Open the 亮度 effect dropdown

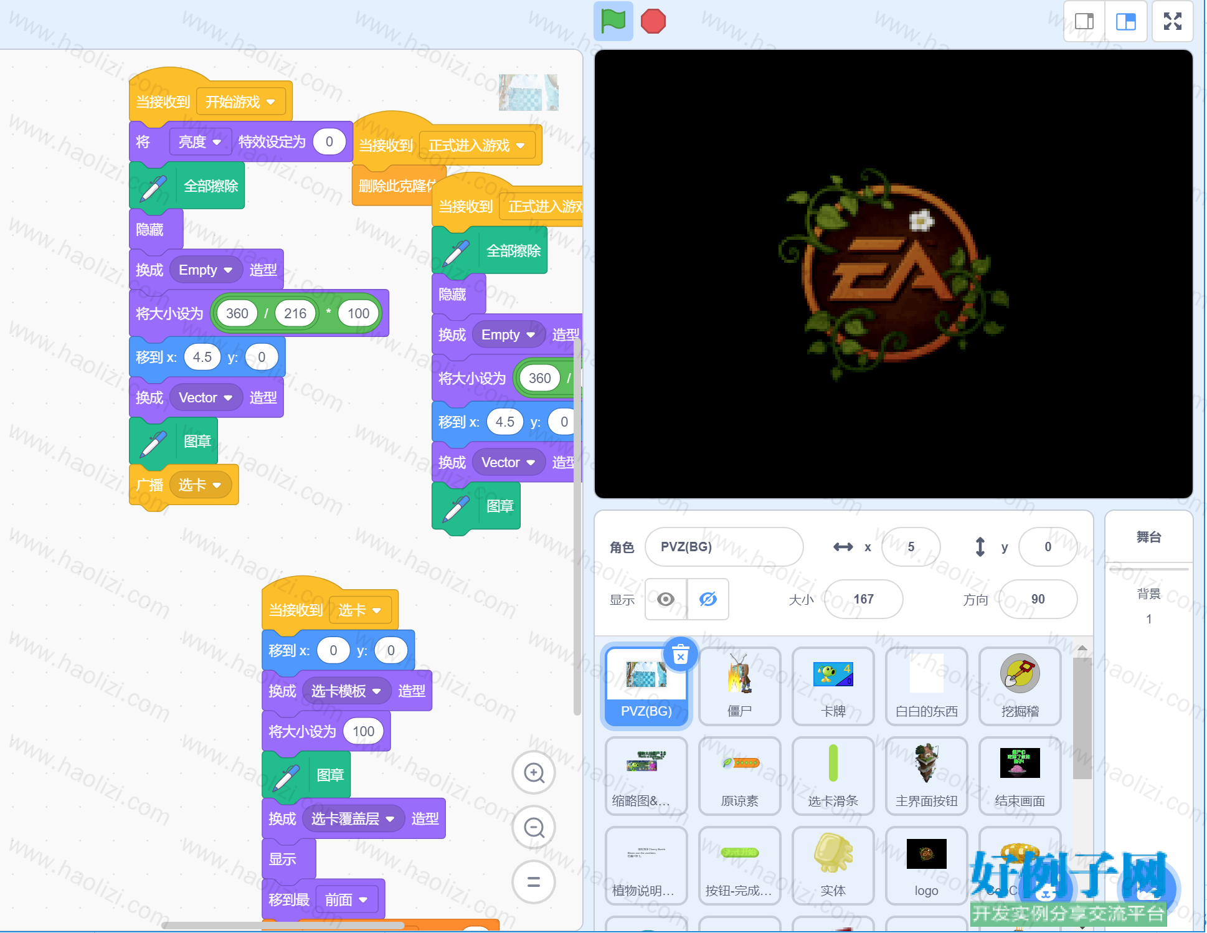[200, 142]
